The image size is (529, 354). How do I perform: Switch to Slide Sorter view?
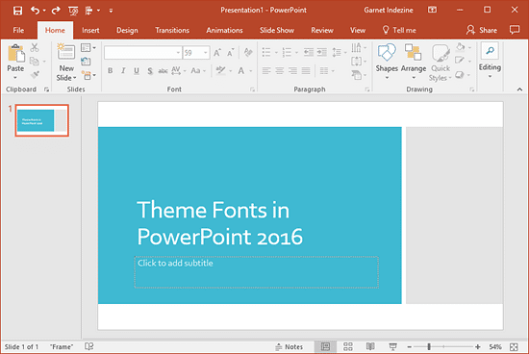(x=348, y=346)
